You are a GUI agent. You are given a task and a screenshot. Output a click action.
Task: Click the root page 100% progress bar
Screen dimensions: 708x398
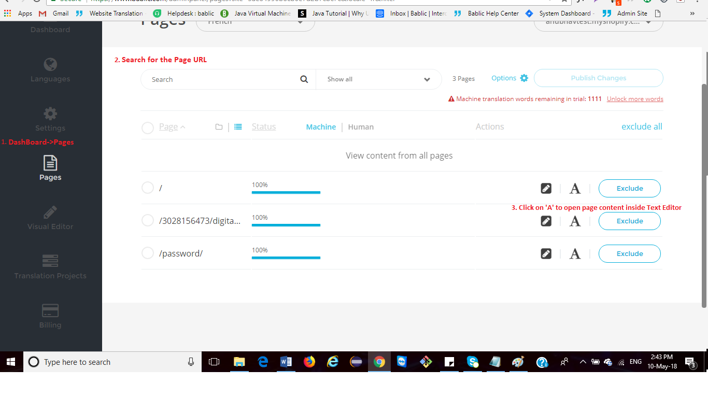286,192
